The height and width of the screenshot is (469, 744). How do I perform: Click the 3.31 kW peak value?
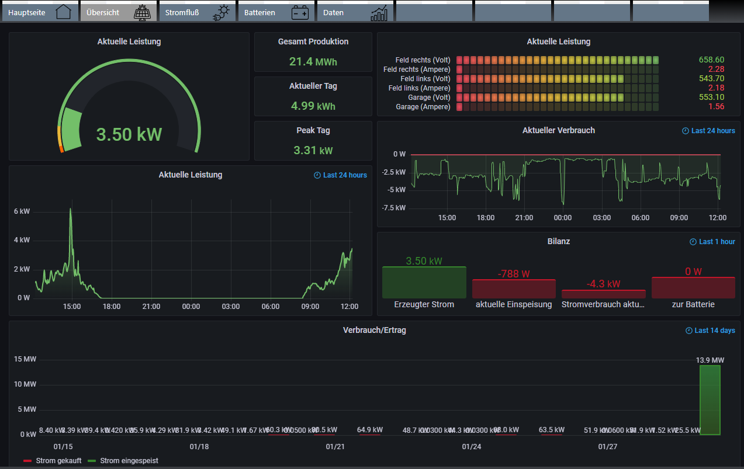click(x=313, y=150)
